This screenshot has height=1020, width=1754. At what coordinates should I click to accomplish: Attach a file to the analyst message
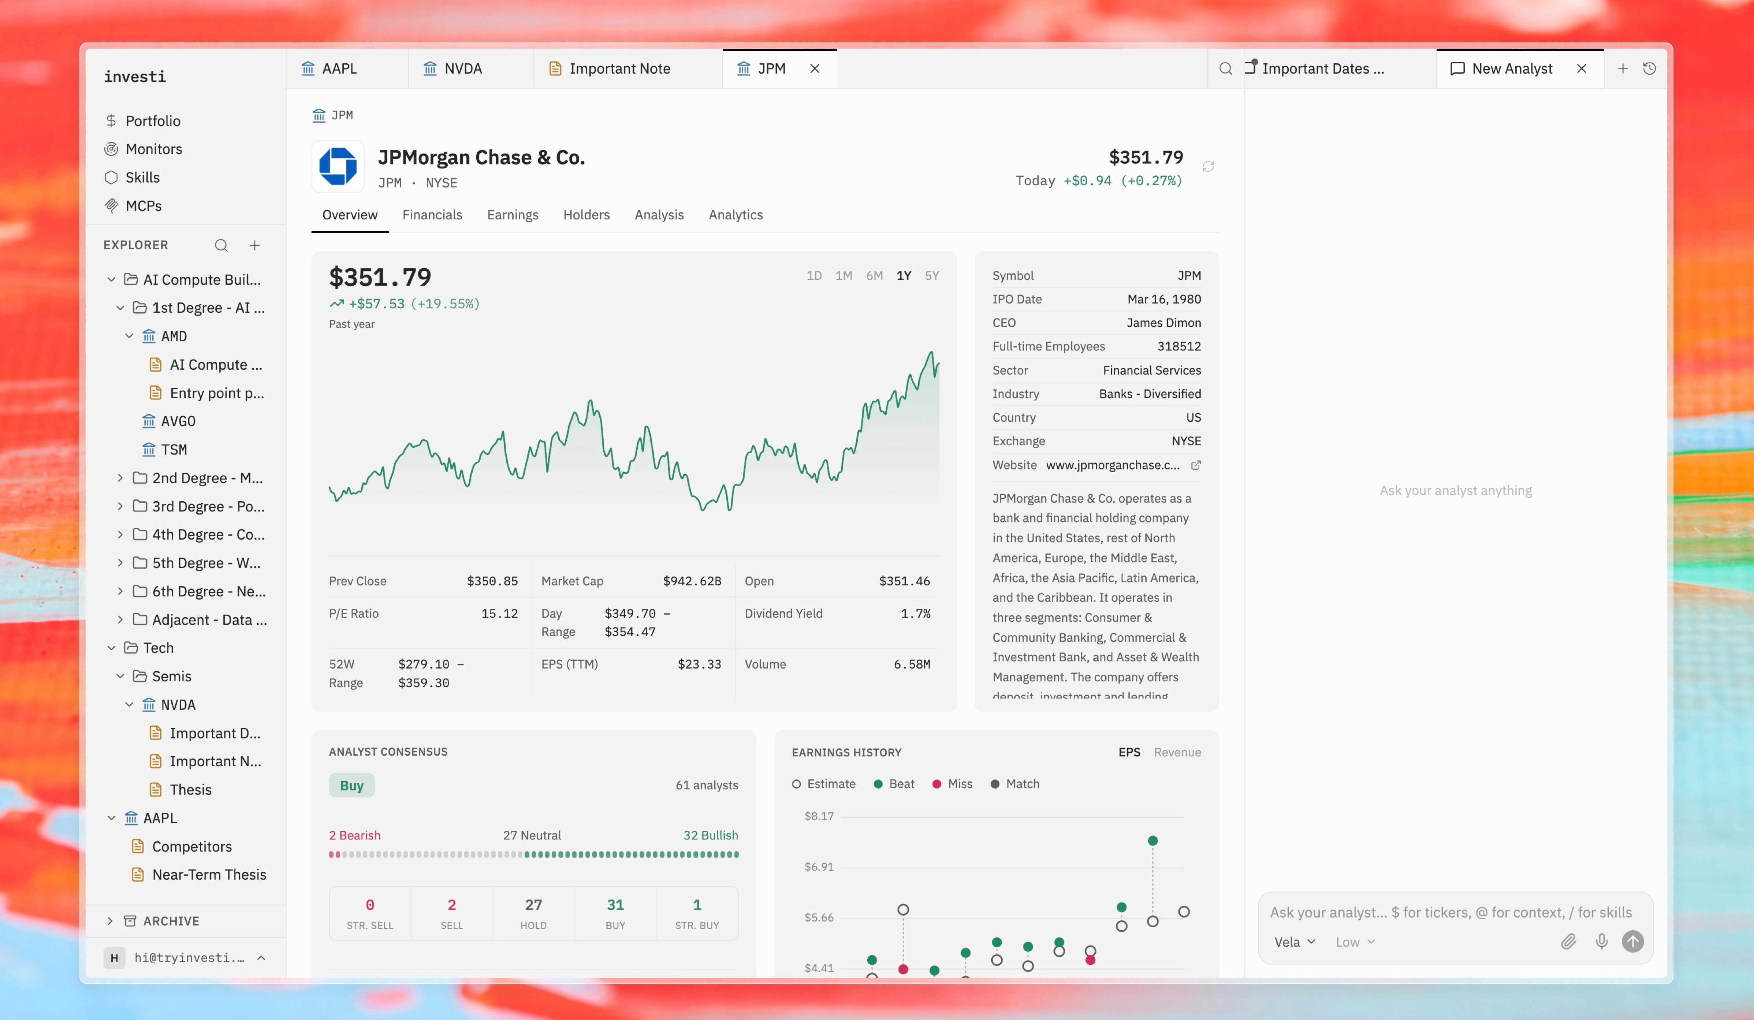(x=1568, y=941)
